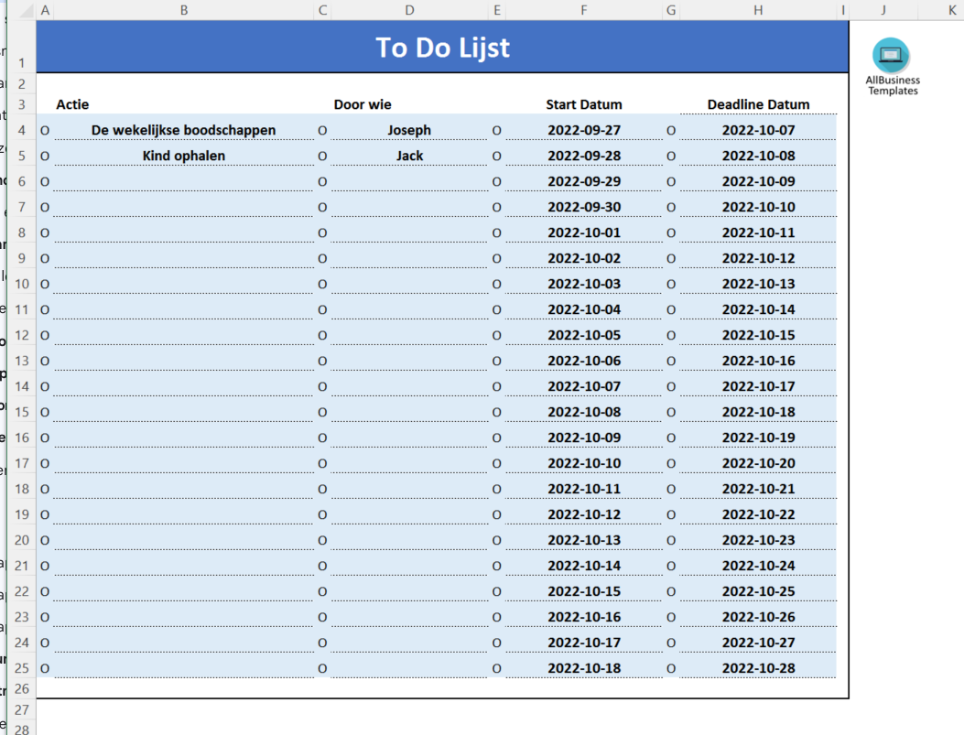This screenshot has height=735, width=964.
Task: Click deadline date 2022-10-22
Action: tap(758, 514)
